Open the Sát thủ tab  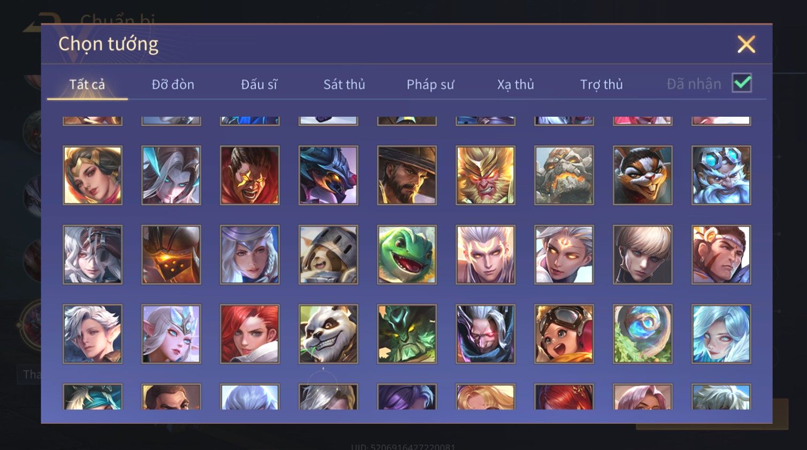pyautogui.click(x=344, y=84)
